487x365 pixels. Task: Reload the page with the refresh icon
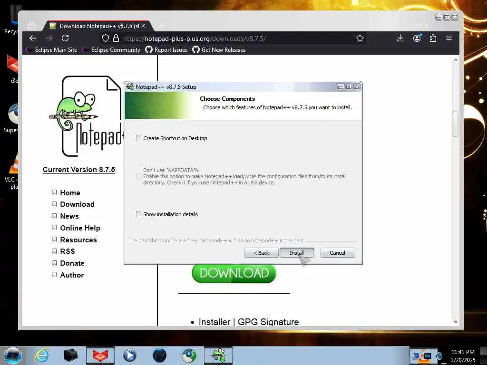tap(65, 38)
